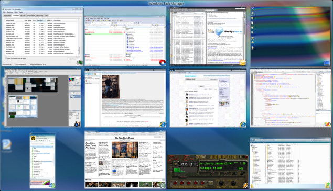Click the Outlook envelope icon on the mail thumbnail
The width and height of the screenshot is (333, 191).
pos(242,63)
